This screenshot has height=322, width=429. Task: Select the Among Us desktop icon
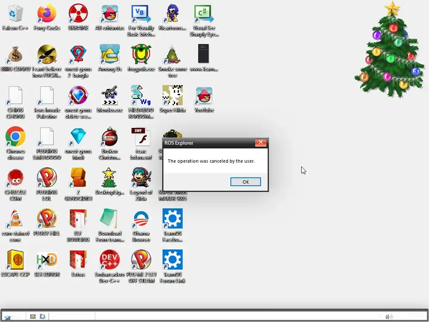(109, 54)
